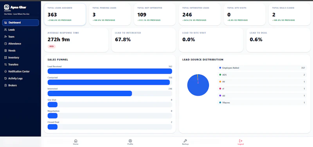The width and height of the screenshot is (313, 147).
Task: Click the Brokers building icon
Action: tap(5, 85)
